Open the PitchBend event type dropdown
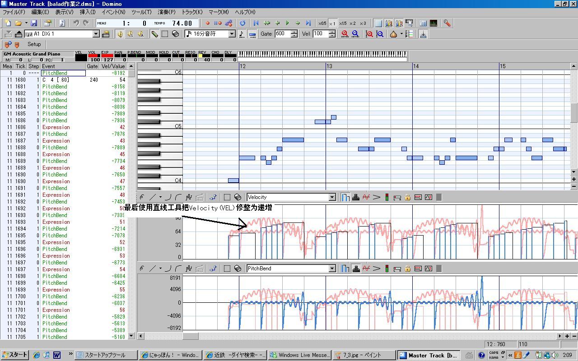 click(332, 268)
